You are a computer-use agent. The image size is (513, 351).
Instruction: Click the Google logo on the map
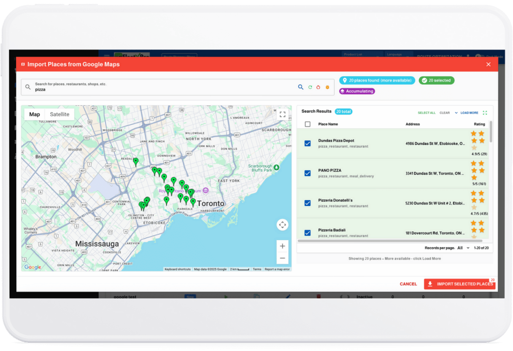click(32, 267)
